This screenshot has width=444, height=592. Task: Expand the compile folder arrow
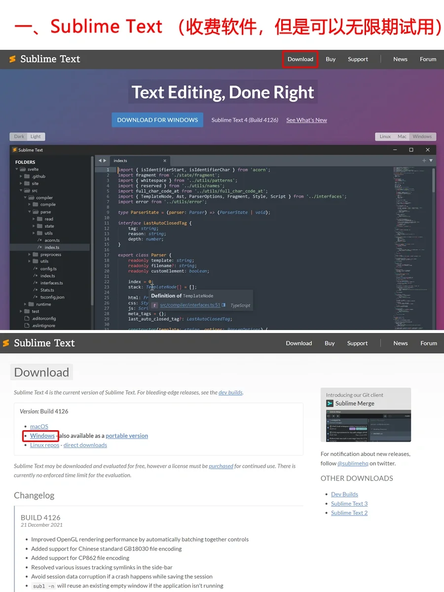[30, 205]
